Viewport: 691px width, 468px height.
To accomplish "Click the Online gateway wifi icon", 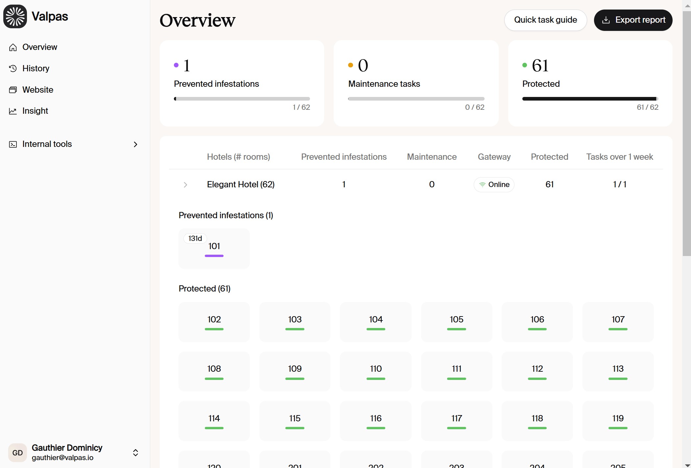I will (x=482, y=185).
